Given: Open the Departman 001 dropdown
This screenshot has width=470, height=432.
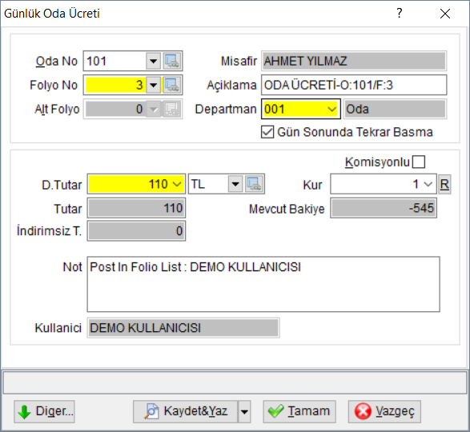Looking at the screenshot, I should tap(331, 109).
